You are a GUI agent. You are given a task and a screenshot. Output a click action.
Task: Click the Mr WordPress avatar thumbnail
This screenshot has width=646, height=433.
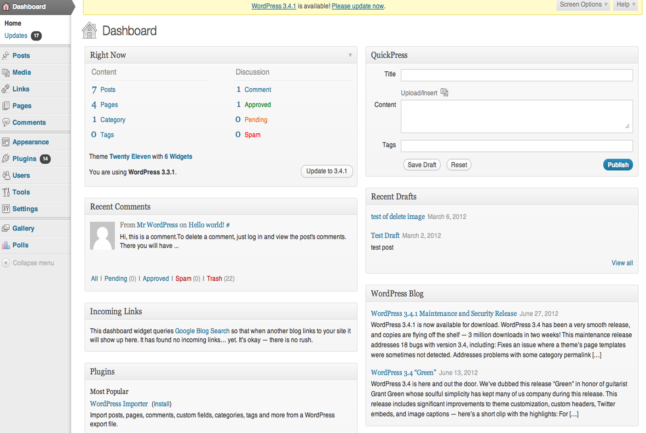point(102,236)
